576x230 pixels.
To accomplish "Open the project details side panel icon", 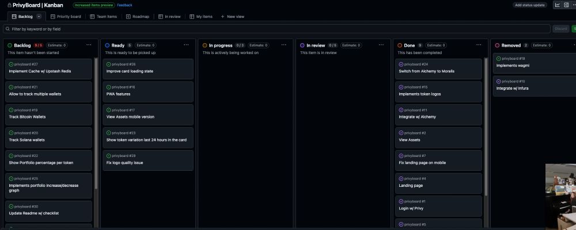I will (x=566, y=5).
